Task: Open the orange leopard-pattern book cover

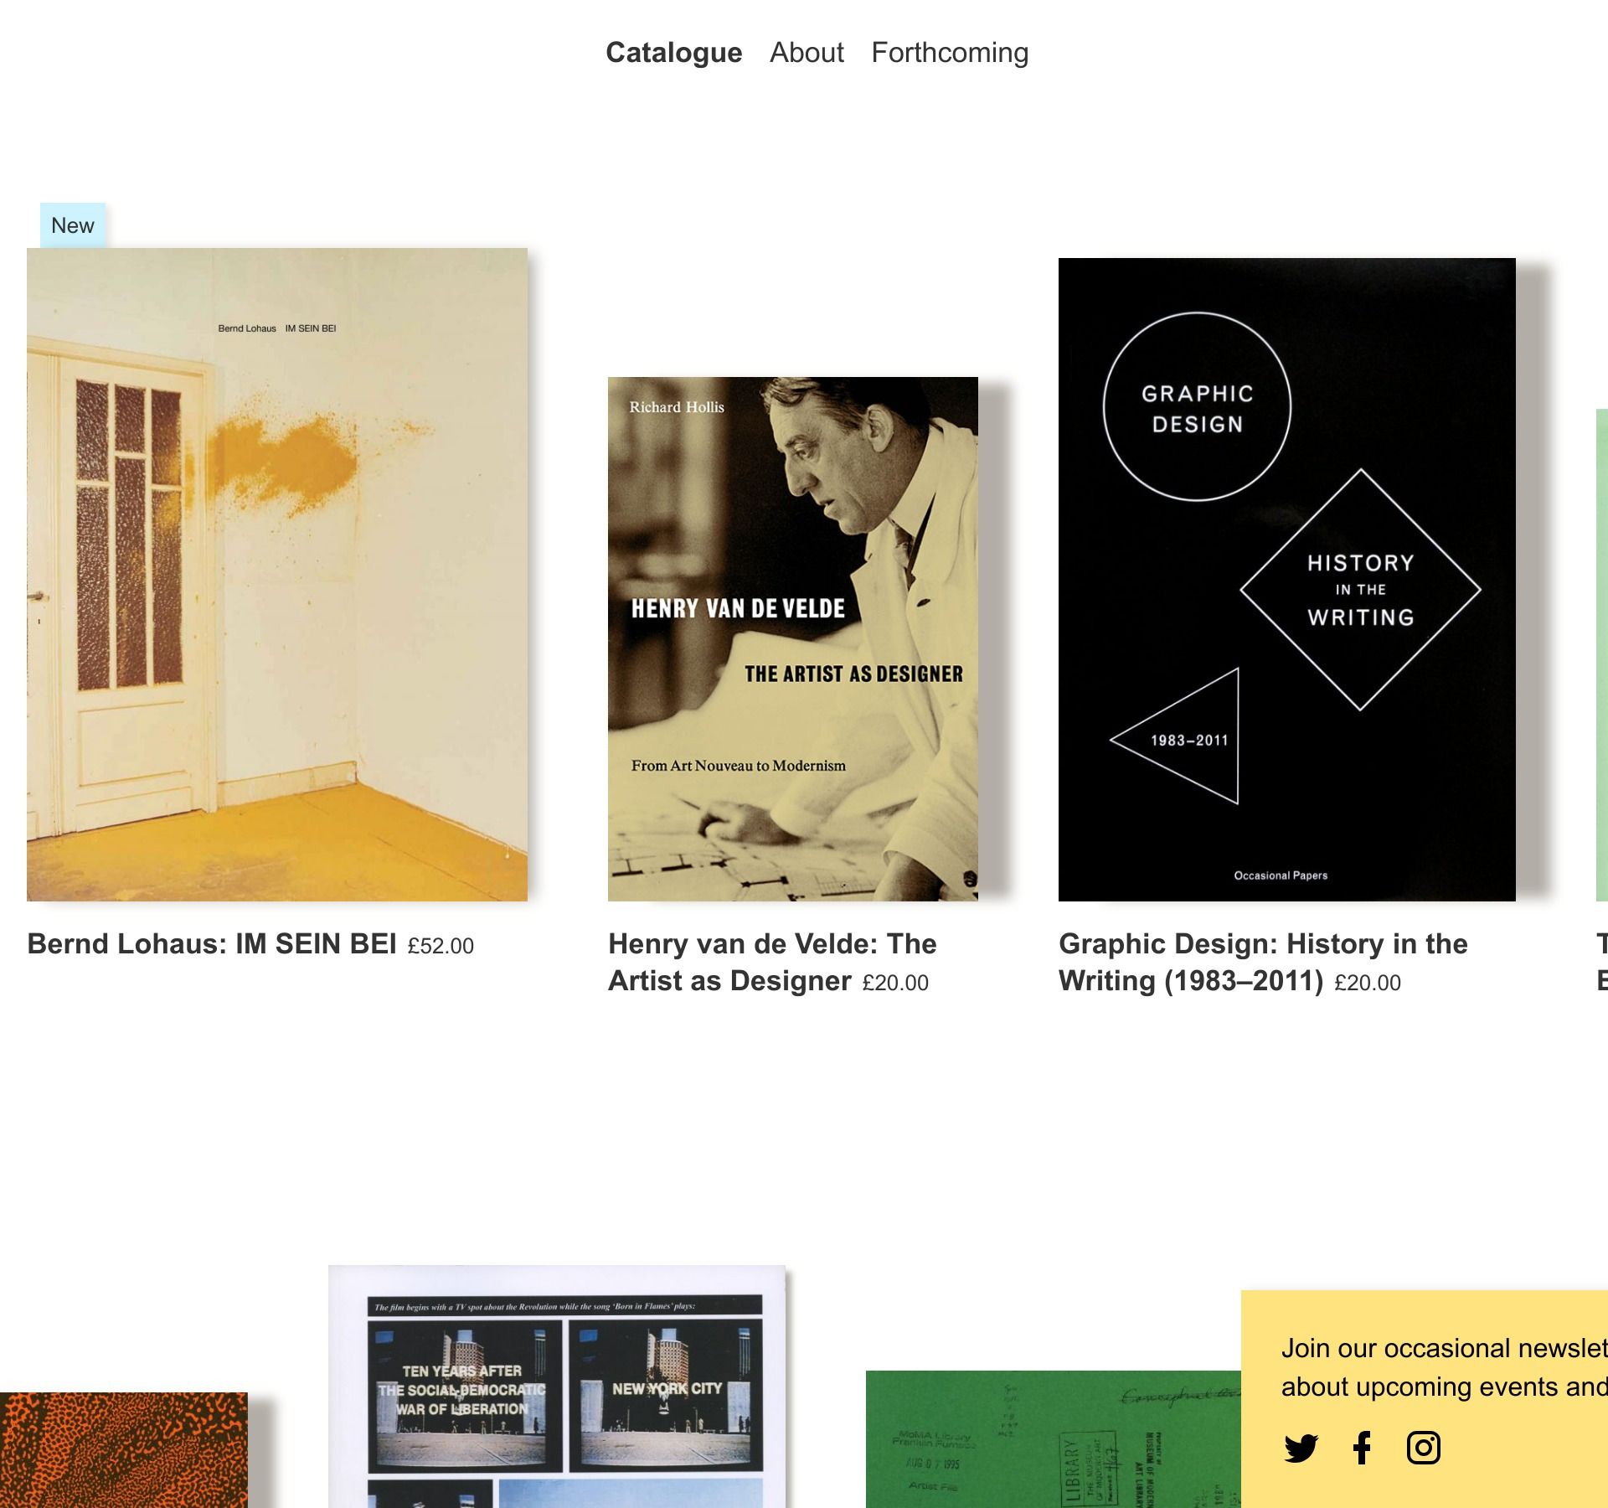Action: point(124,1450)
